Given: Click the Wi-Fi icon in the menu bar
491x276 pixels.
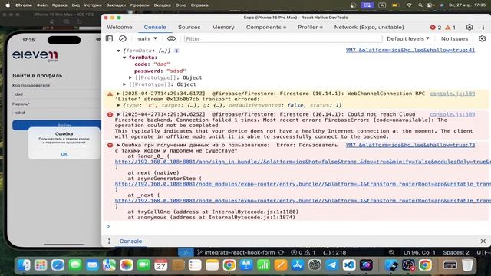Looking at the screenshot, I should [409, 5].
